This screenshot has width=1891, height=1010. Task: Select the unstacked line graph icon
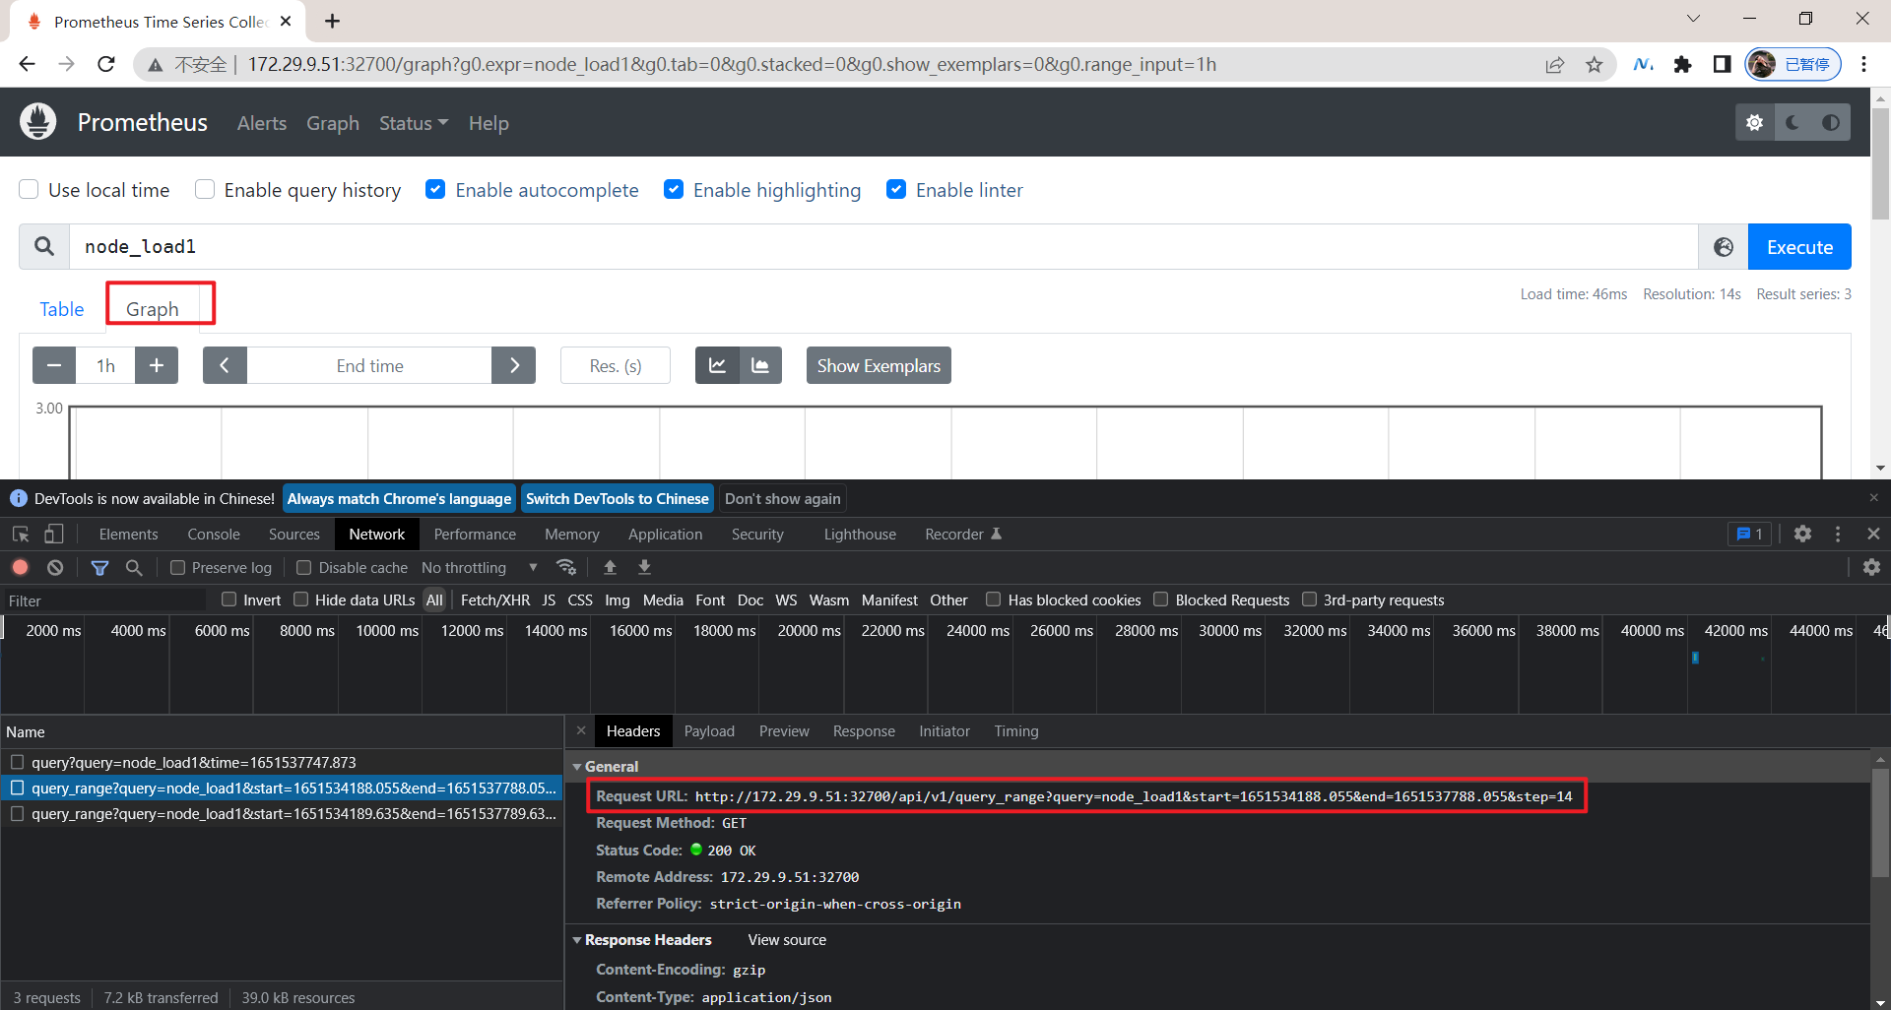717,365
